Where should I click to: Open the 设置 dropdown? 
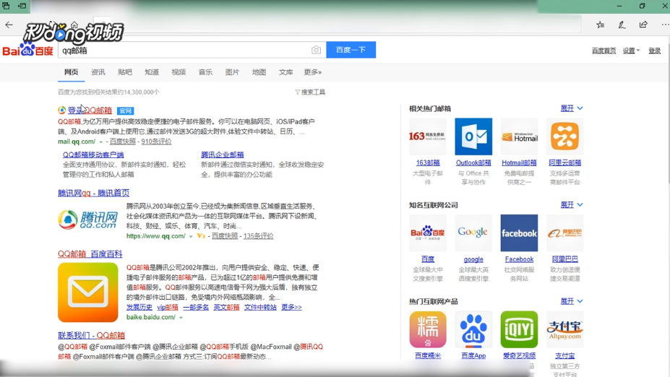click(x=631, y=51)
